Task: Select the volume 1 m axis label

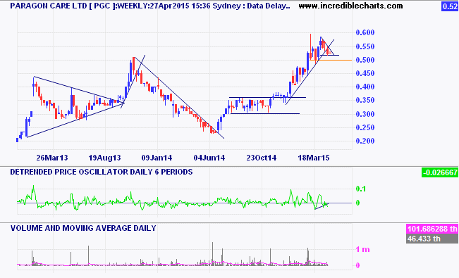Action: (x=362, y=249)
